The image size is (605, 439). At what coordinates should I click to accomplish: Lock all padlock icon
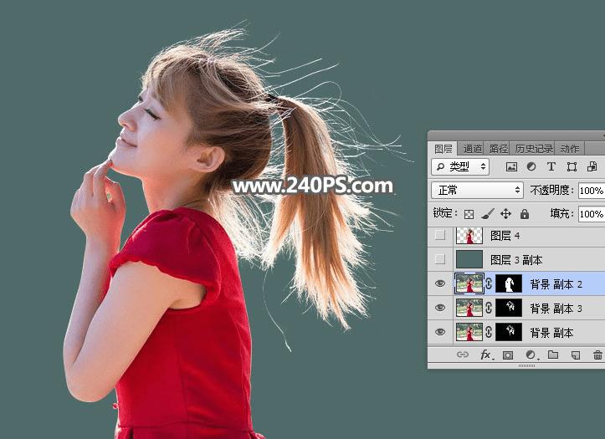click(x=525, y=214)
